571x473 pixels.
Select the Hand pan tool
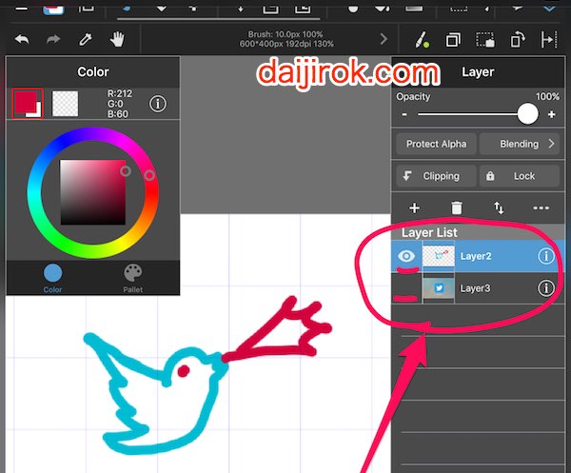[x=117, y=39]
